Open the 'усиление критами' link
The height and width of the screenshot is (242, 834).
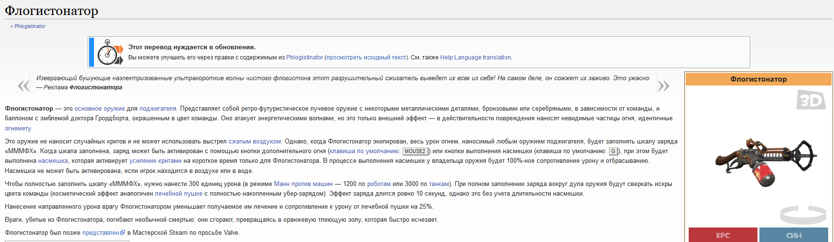[x=155, y=161]
